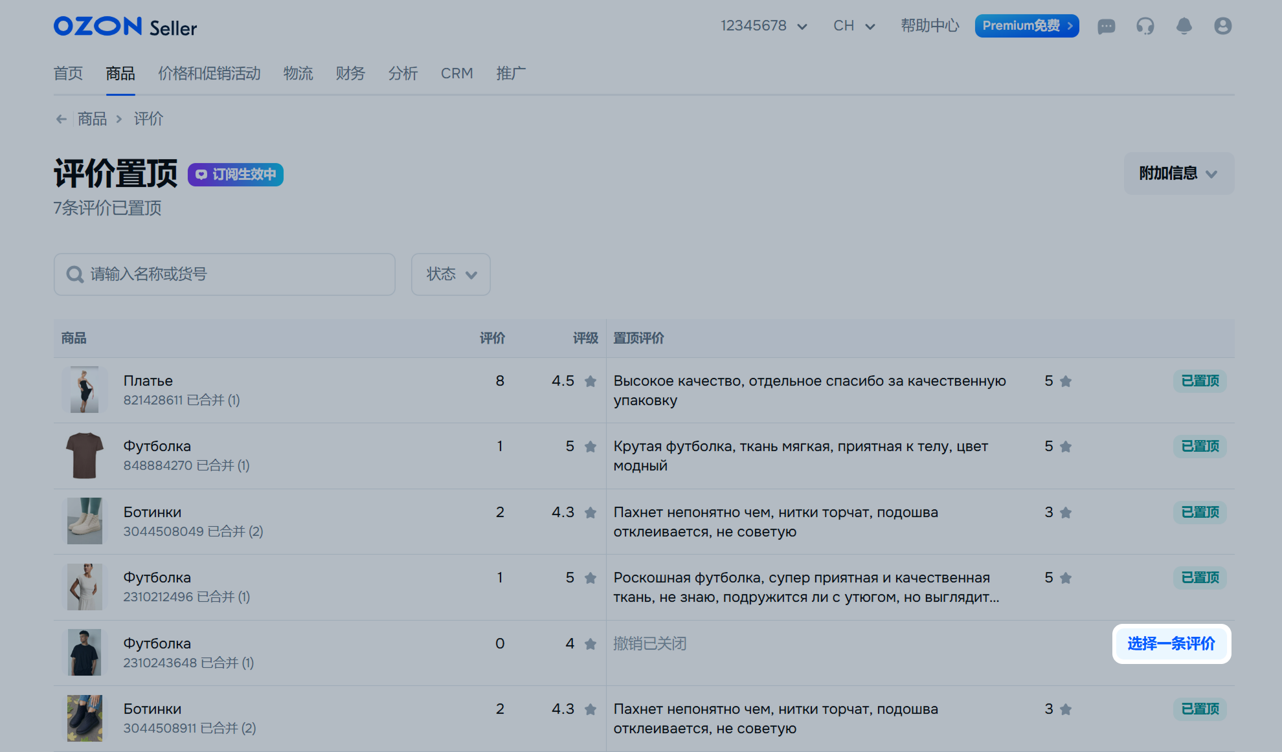Image resolution: width=1282 pixels, height=752 pixels.
Task: Click the Premium免费 button
Action: point(1027,26)
